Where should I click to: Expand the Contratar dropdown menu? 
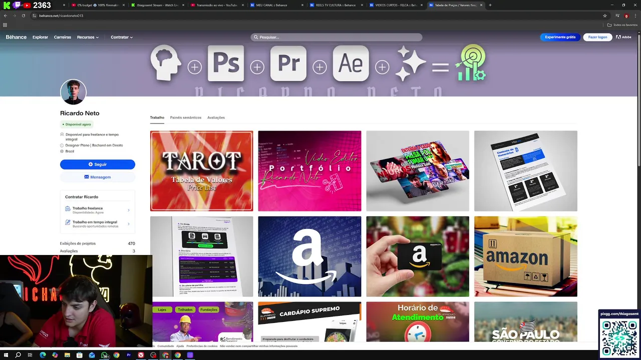click(122, 37)
